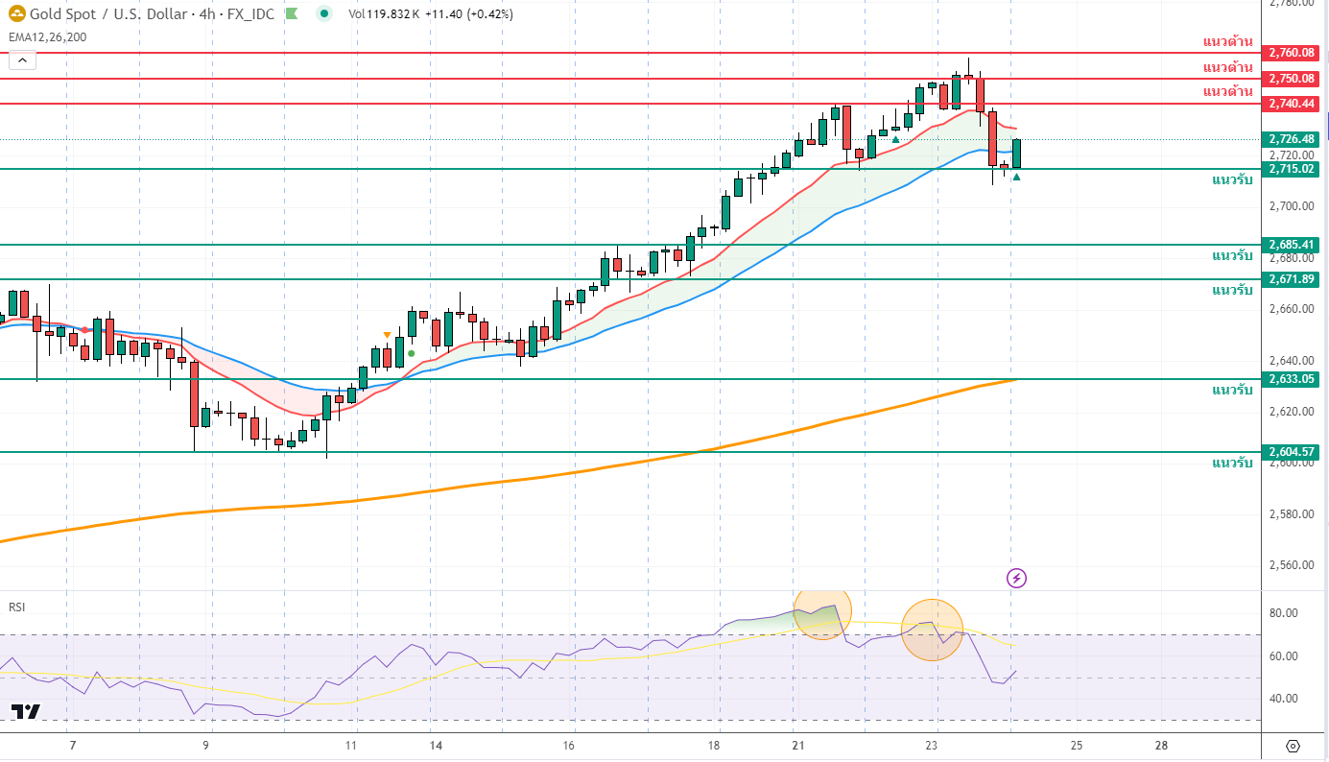This screenshot has width=1329, height=762.
Task: Select แนวรับ label under 2,604.57 line
Action: point(1232,464)
